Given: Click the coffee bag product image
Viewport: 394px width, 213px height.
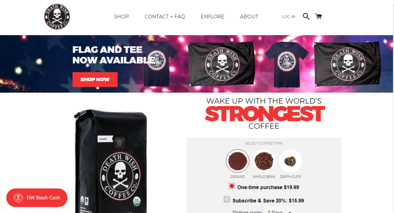Looking at the screenshot, I should click(x=110, y=161).
